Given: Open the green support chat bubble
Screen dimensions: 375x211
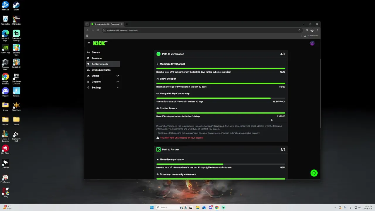Looking at the screenshot, I should tap(314, 173).
